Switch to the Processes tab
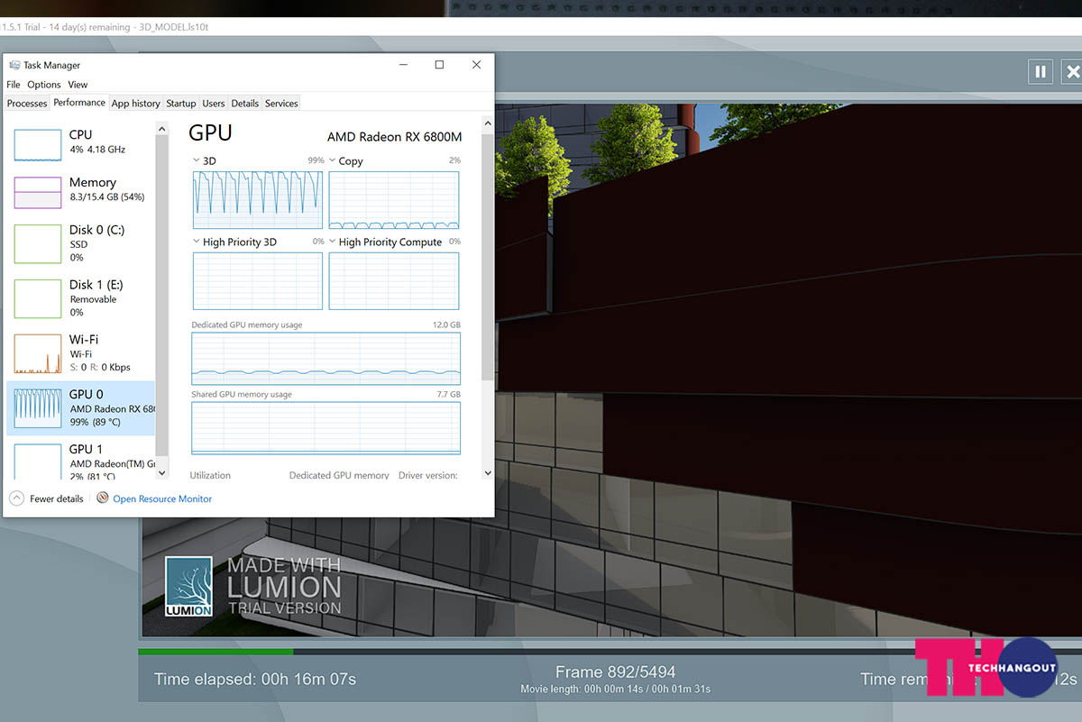Screen dimensions: 1082x722 27,104
